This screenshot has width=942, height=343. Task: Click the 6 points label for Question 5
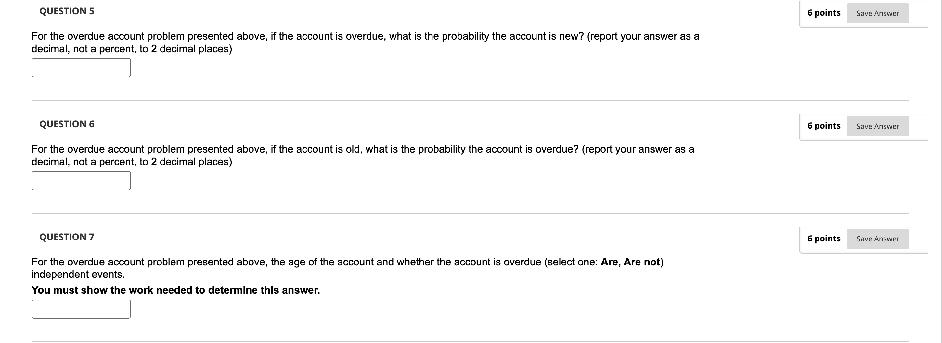[x=824, y=13]
